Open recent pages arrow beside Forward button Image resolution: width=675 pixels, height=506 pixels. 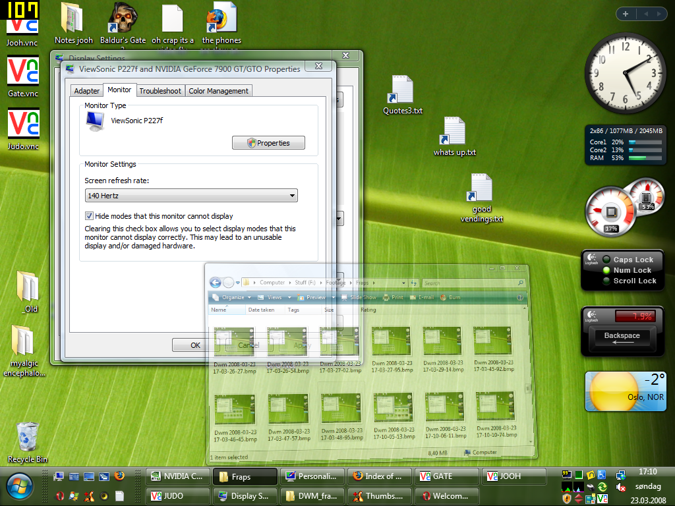[237, 283]
